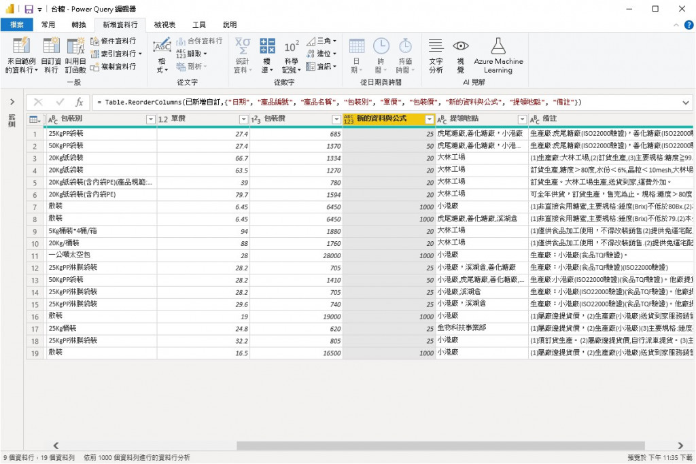Click the column profiling status text
Viewport: 696px width, 464px height.
(137, 457)
